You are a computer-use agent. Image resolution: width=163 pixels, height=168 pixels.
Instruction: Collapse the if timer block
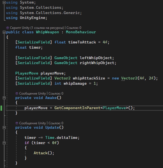tap(4, 143)
